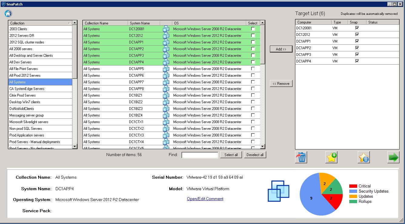Select All 2008 servers collection
This screenshot has width=405, height=224.
(x=40, y=49)
